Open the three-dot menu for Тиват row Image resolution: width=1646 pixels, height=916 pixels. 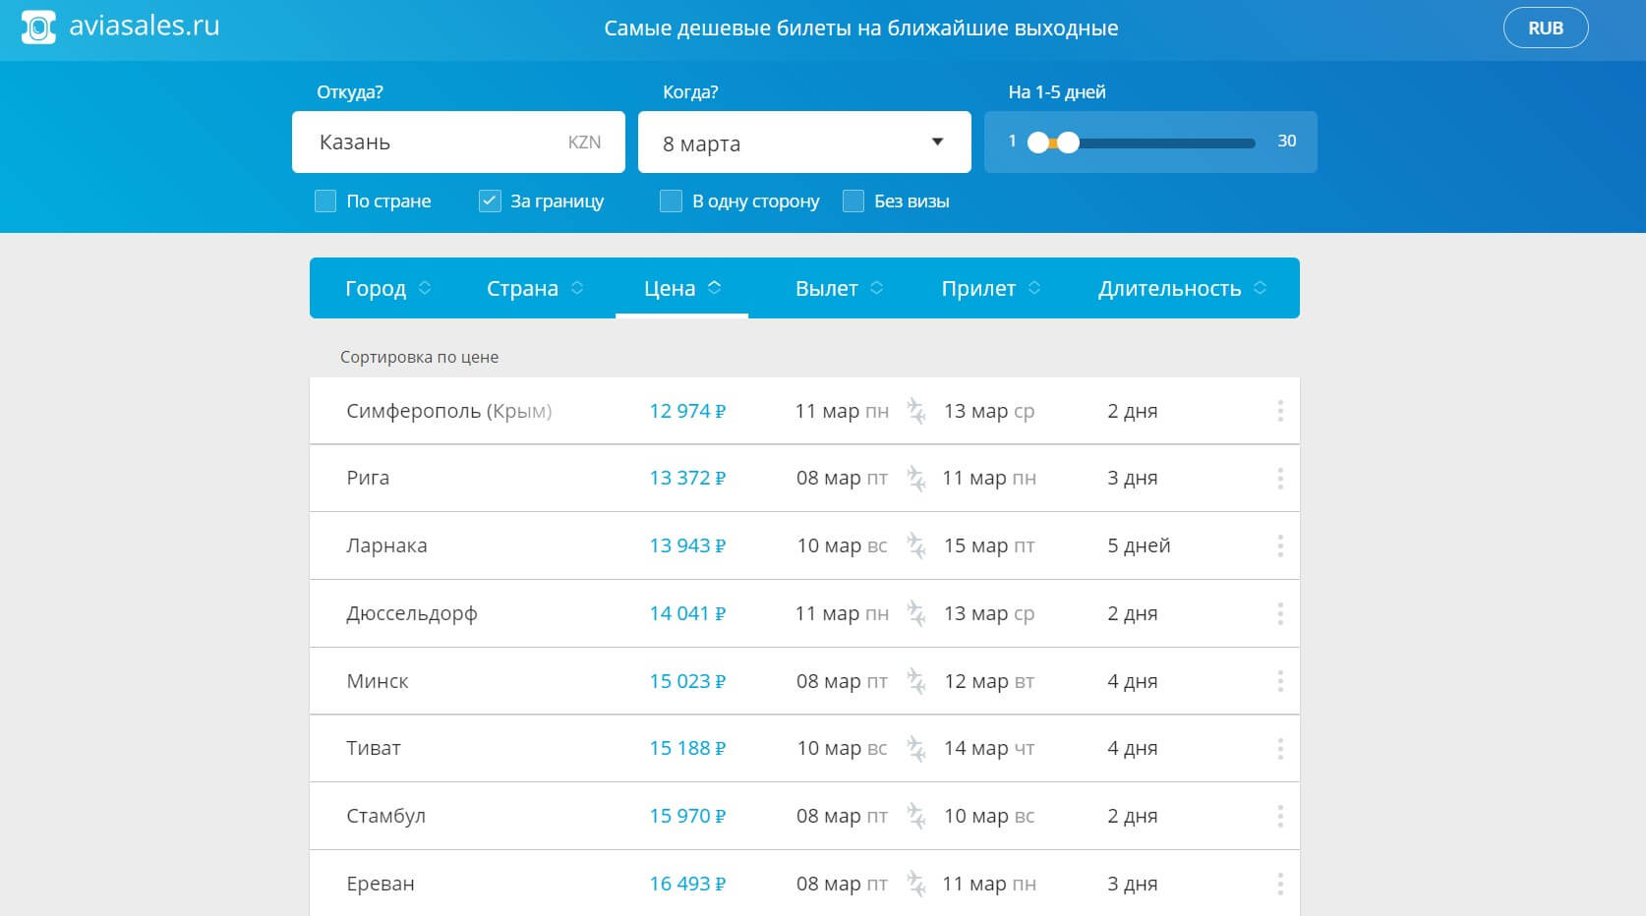(x=1279, y=749)
